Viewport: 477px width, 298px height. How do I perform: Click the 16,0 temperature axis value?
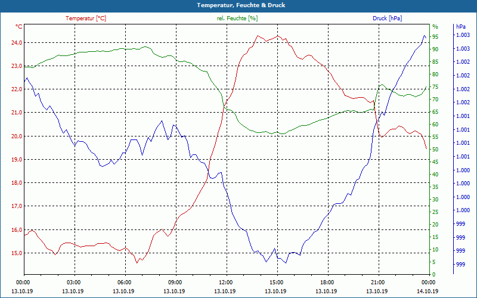pyautogui.click(x=17, y=230)
